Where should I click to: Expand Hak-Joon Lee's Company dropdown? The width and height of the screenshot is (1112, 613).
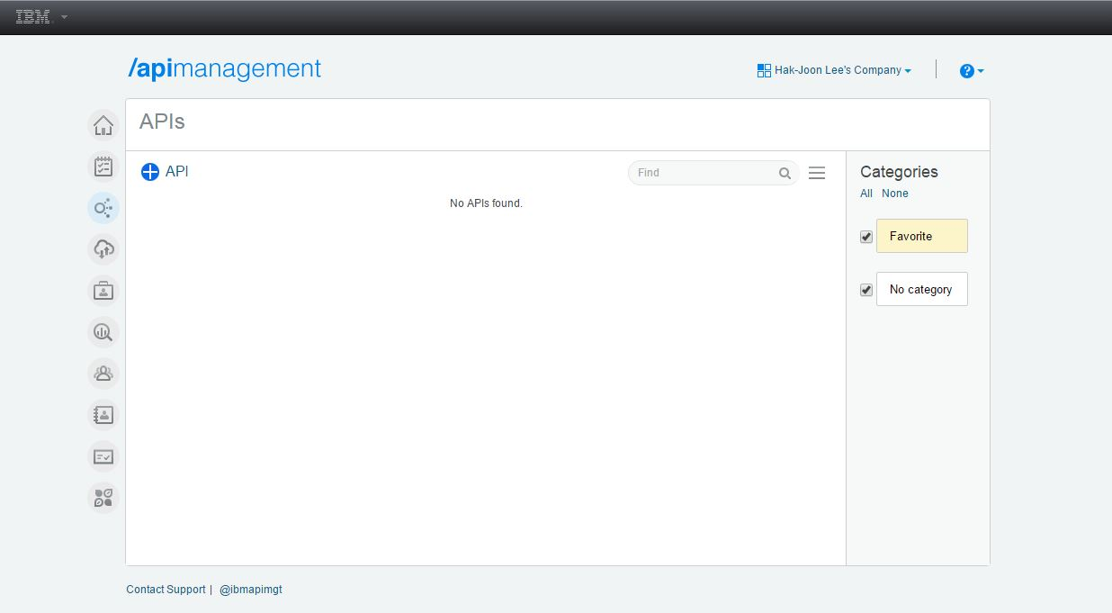(908, 71)
